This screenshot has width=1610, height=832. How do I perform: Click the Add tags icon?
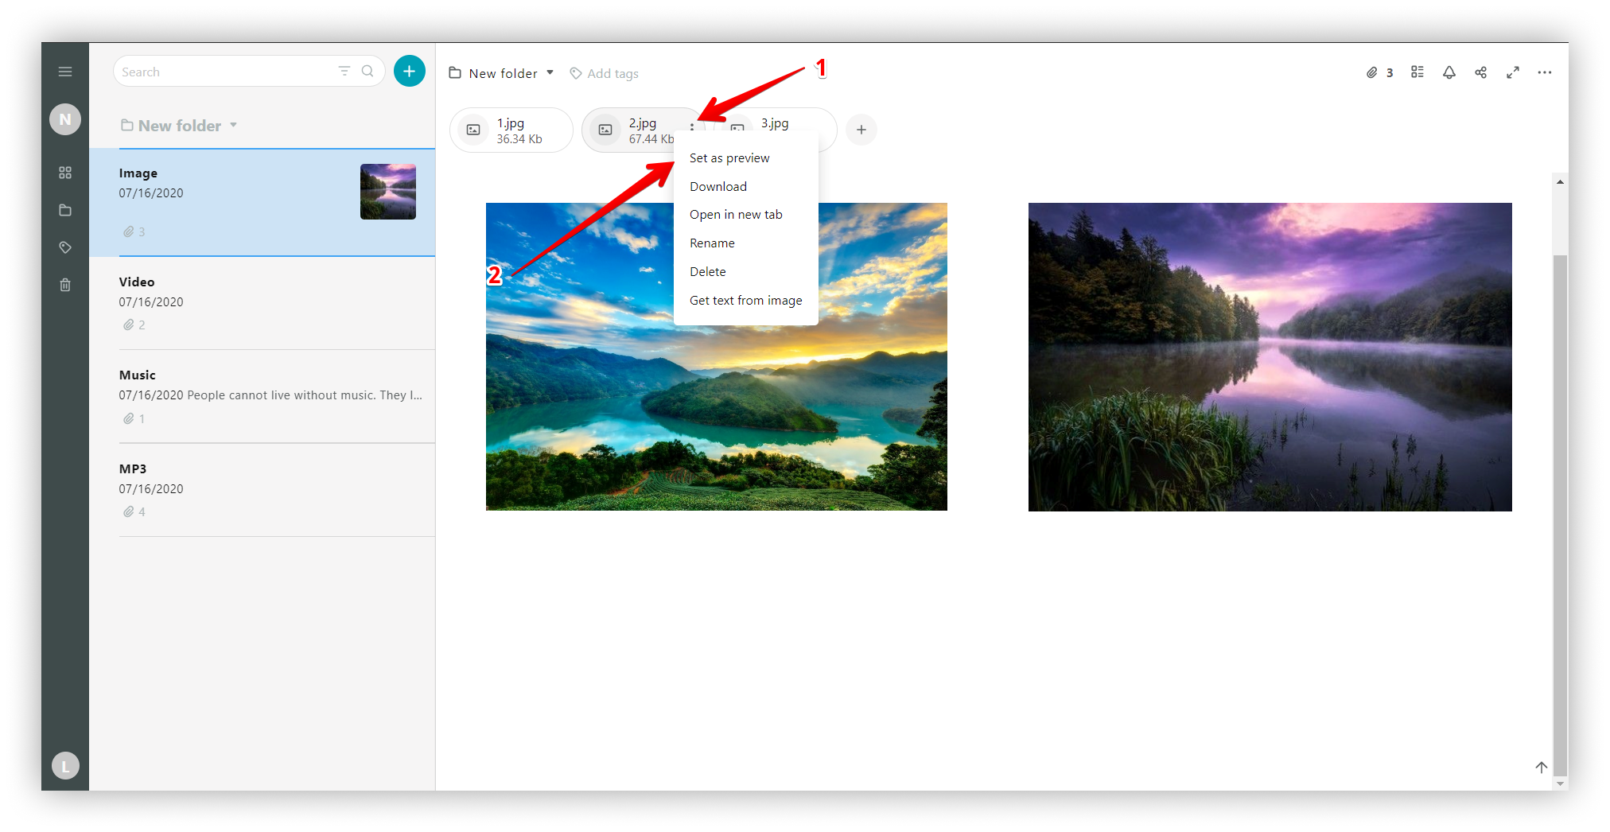pos(576,73)
